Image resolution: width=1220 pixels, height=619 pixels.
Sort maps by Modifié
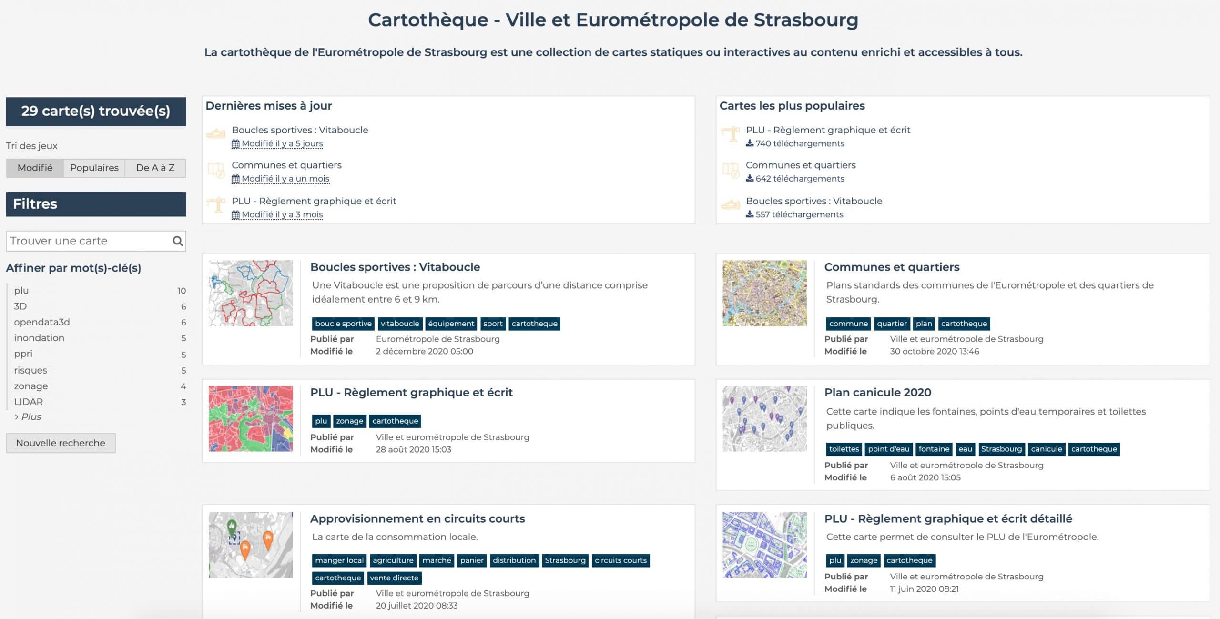tap(35, 168)
